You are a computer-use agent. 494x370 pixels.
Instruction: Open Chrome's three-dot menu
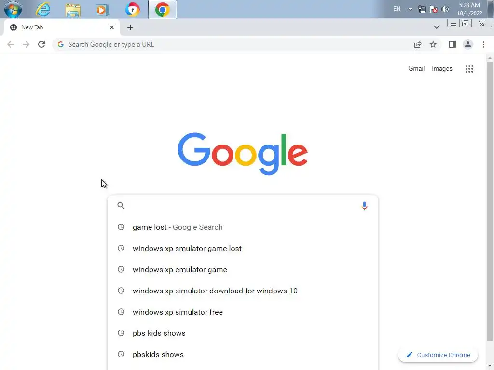pos(483,44)
